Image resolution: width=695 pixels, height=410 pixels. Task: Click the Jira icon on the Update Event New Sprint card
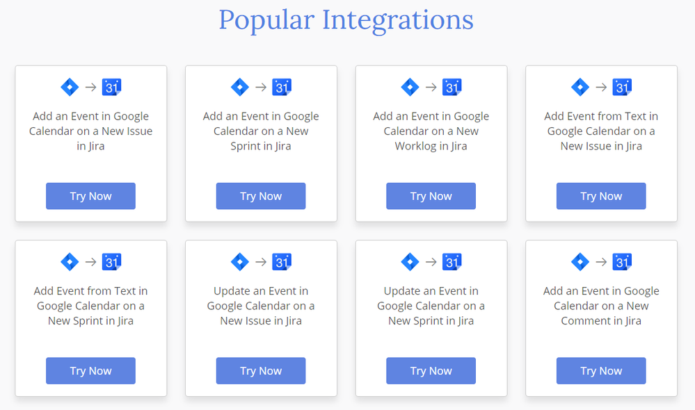[410, 262]
